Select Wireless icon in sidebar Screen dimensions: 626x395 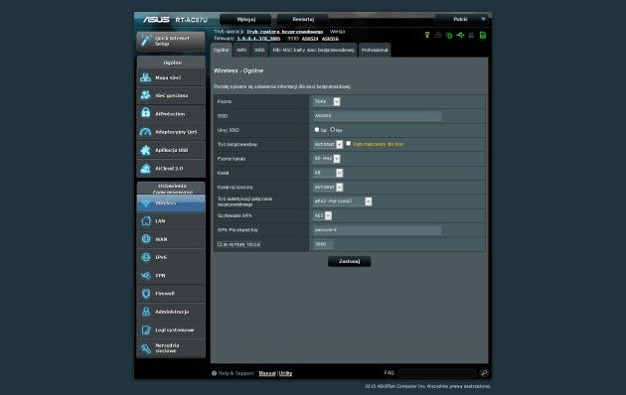(146, 202)
